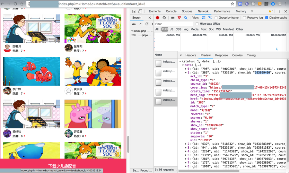The height and width of the screenshot is (173, 289).
Task: Expand data item 2 with id 632
Action: click(186, 144)
